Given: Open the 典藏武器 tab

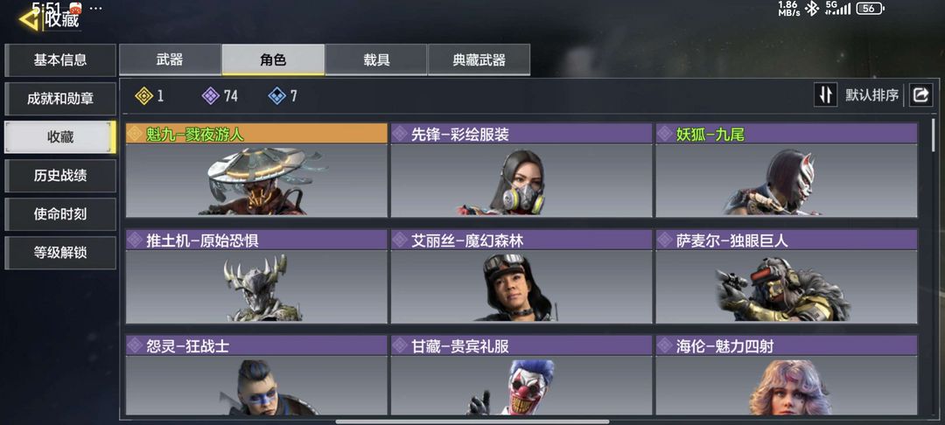Looking at the screenshot, I should point(479,59).
